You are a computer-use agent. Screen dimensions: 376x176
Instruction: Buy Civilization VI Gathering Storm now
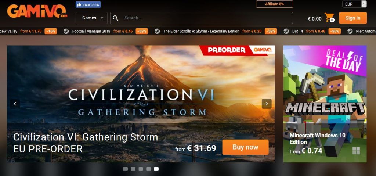tap(245, 147)
